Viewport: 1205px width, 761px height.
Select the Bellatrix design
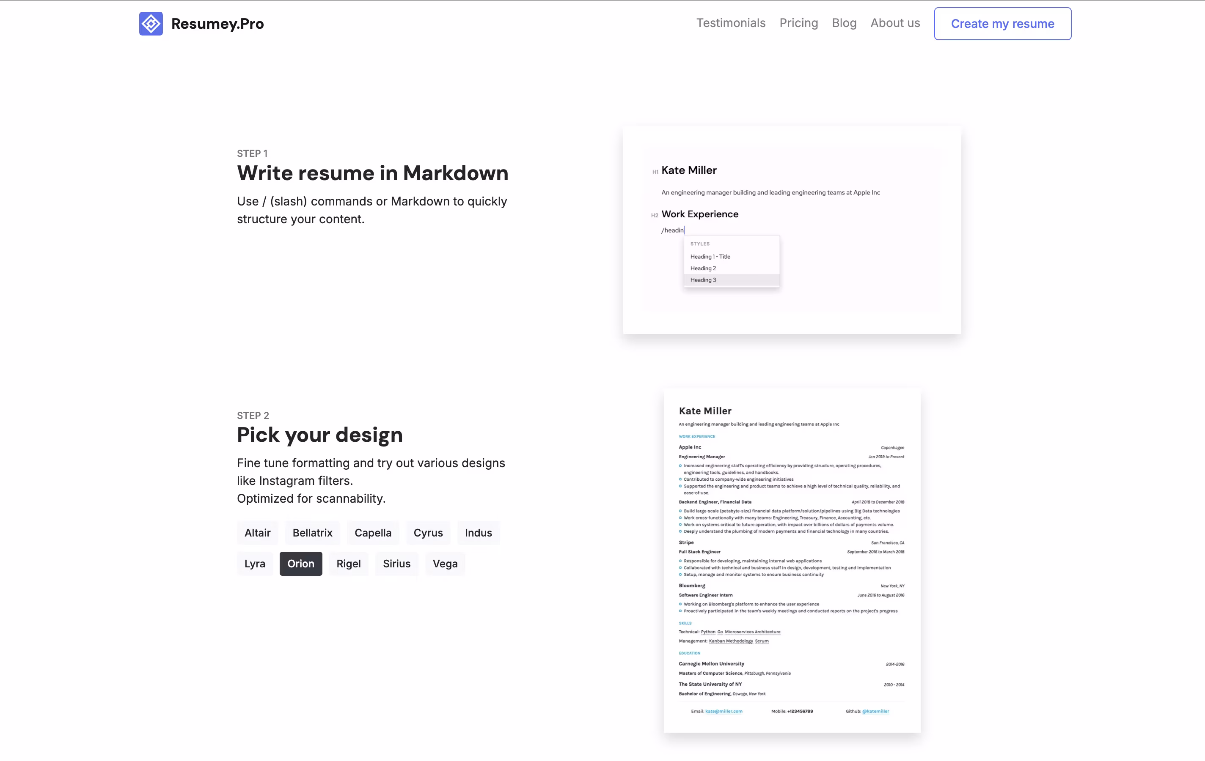point(312,533)
